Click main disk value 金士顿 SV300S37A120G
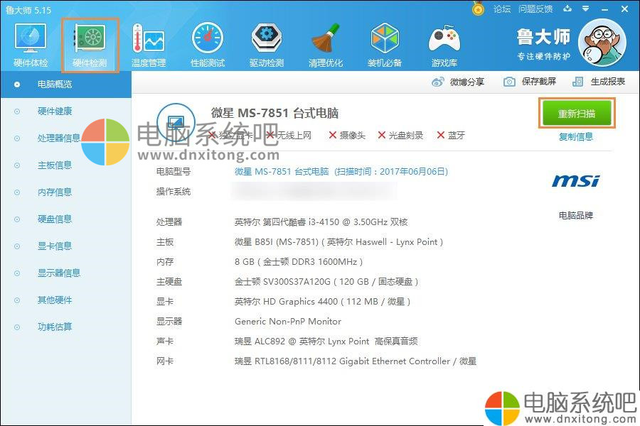This screenshot has width=640, height=426. [x=326, y=282]
